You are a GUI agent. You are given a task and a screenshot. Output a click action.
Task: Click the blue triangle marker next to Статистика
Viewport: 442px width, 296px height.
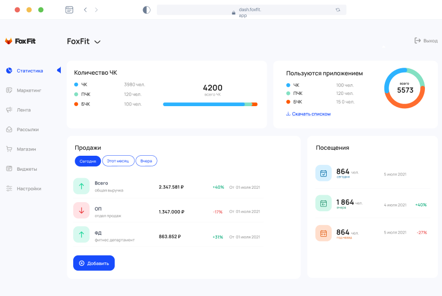point(59,70)
